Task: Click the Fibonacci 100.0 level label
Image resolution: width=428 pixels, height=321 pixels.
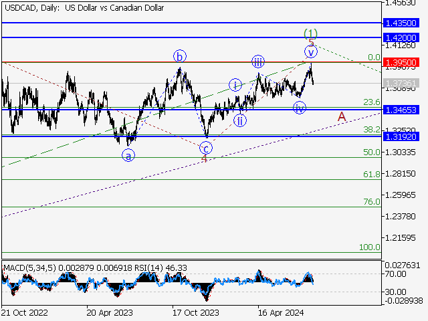Action: click(x=370, y=247)
